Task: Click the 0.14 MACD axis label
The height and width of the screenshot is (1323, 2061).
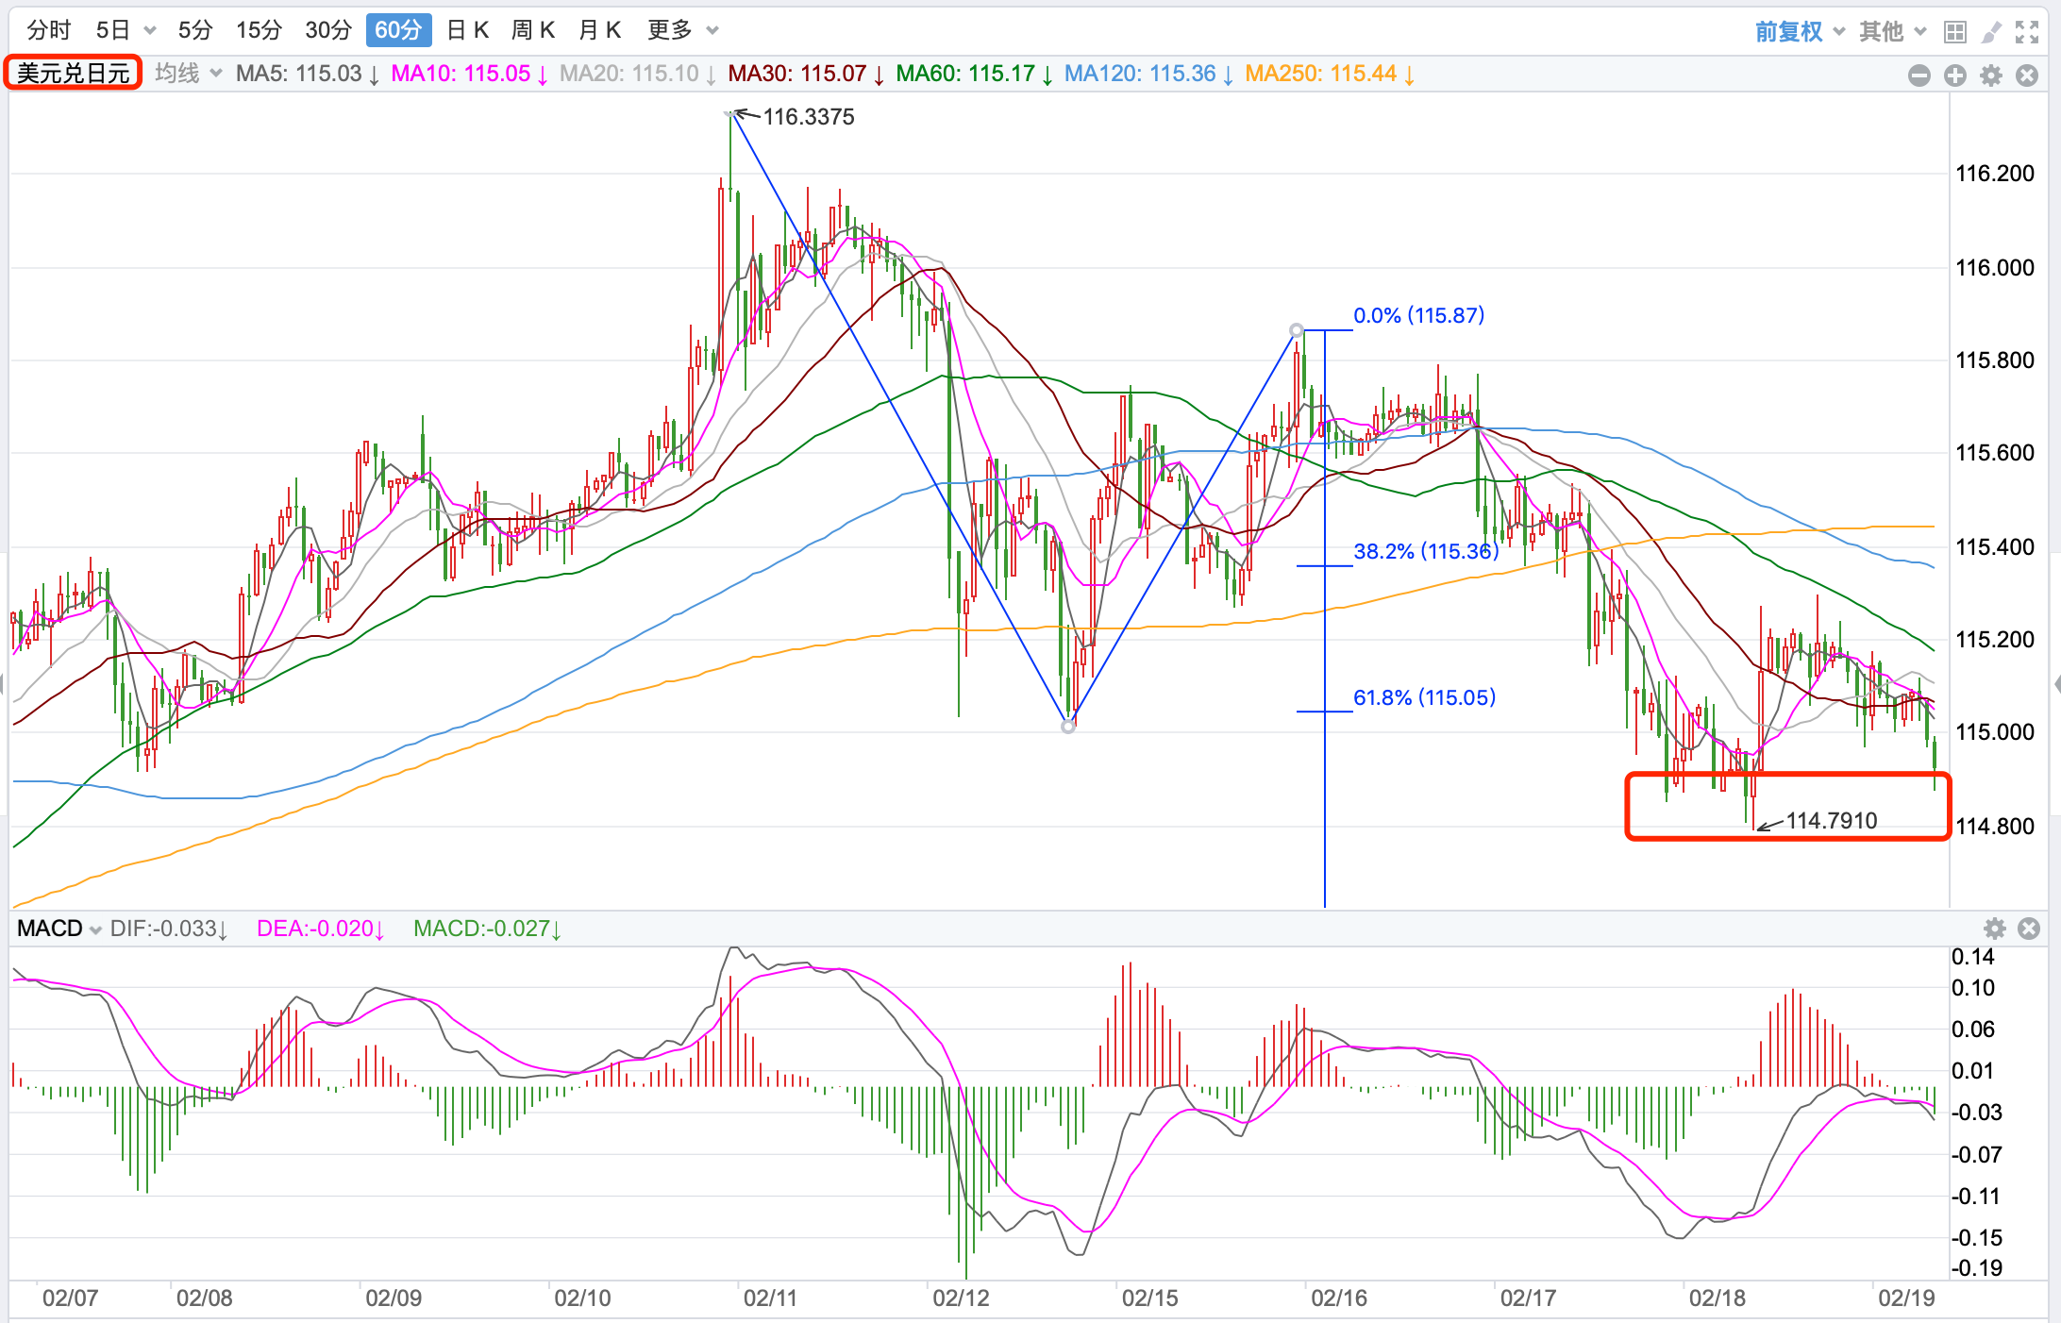Action: (1972, 957)
